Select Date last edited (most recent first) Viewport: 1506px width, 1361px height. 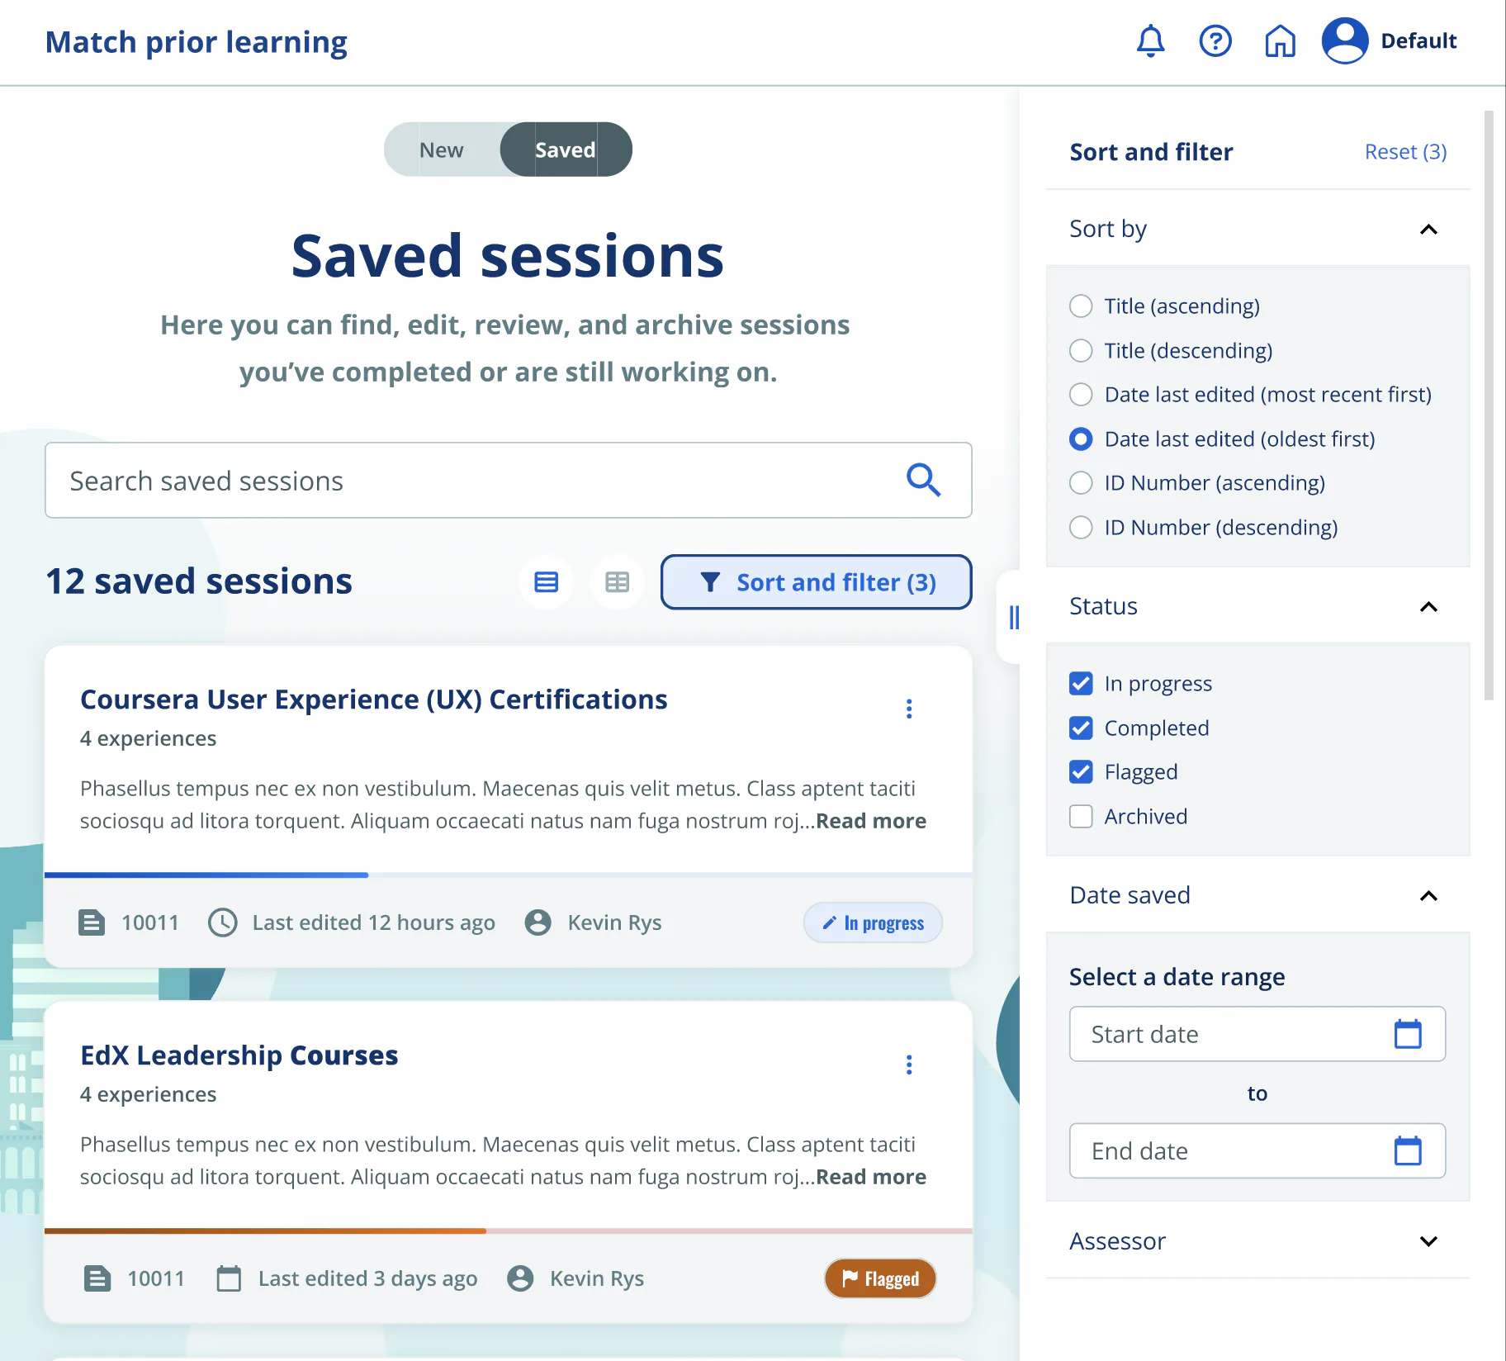pyautogui.click(x=1250, y=395)
